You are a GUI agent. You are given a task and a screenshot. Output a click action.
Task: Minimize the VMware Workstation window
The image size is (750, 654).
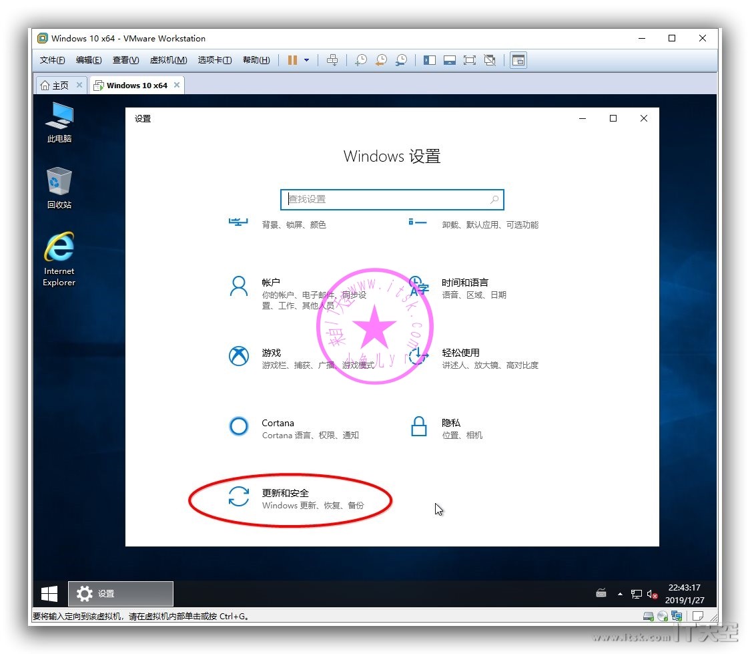pos(642,38)
